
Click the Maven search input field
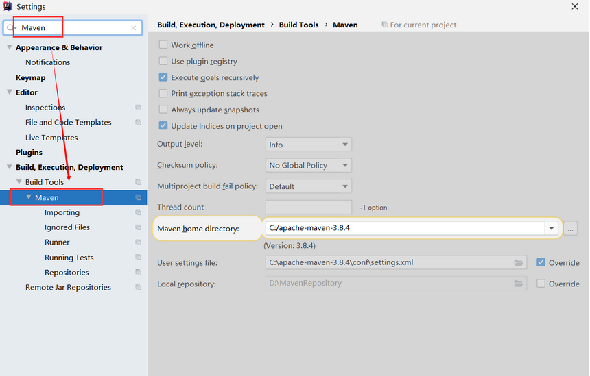[73, 28]
